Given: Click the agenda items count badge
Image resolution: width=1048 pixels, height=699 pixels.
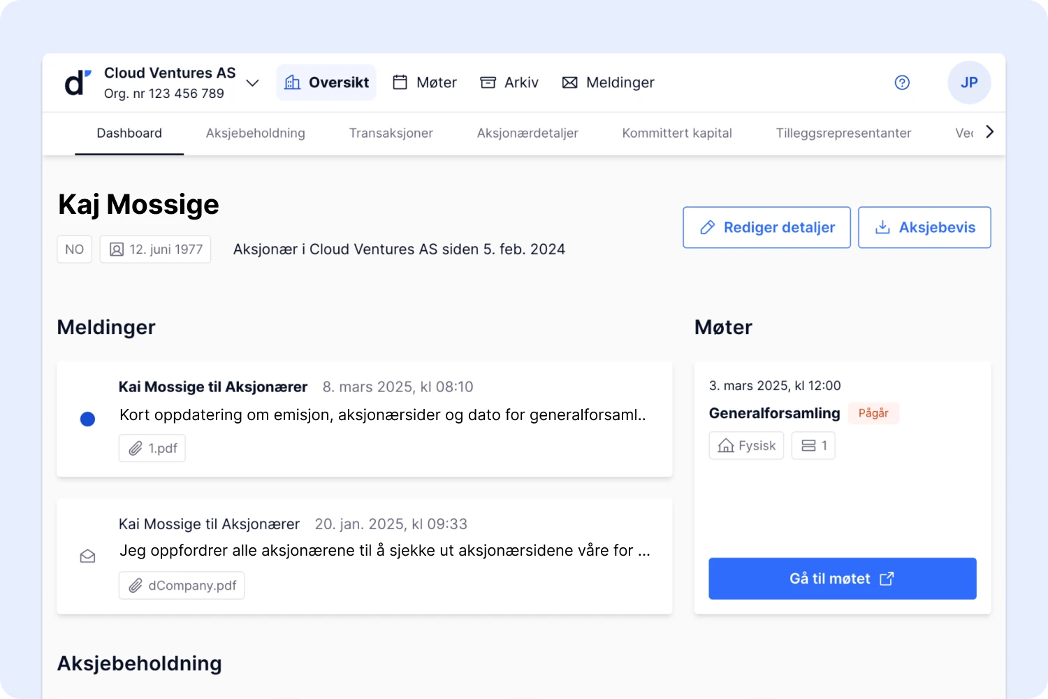Looking at the screenshot, I should (813, 445).
